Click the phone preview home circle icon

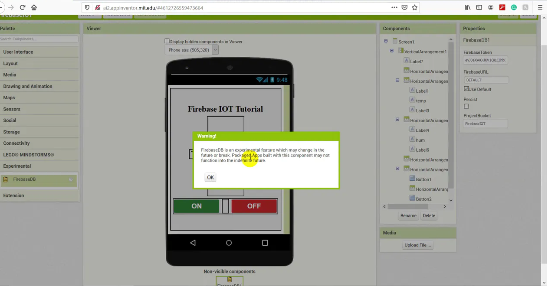click(229, 243)
